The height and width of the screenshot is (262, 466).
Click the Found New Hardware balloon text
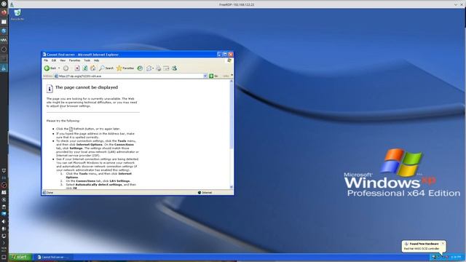click(x=422, y=248)
